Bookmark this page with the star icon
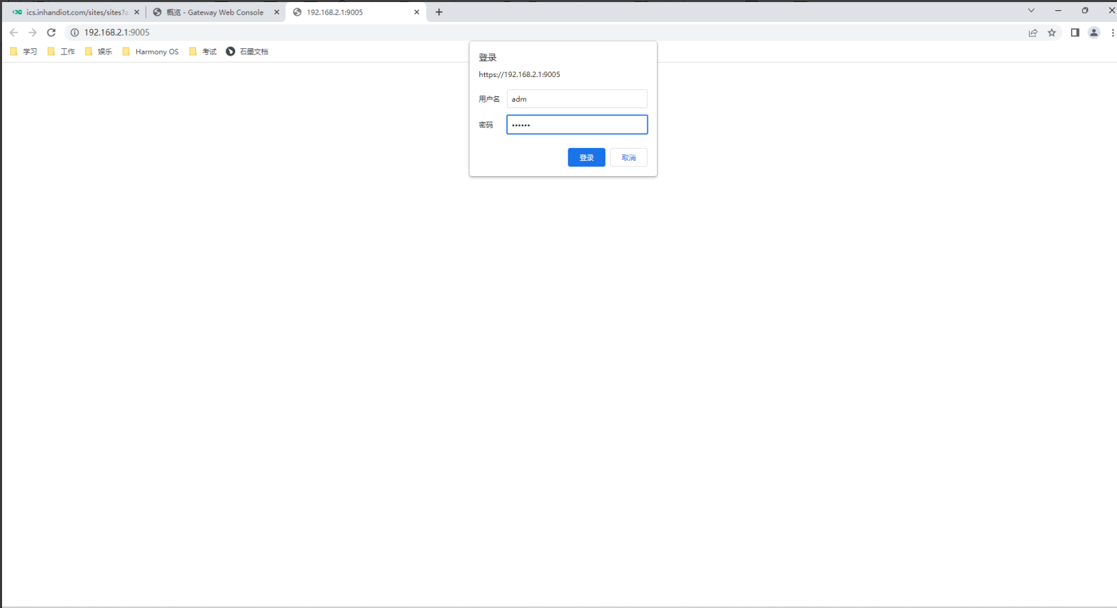 1052,32
